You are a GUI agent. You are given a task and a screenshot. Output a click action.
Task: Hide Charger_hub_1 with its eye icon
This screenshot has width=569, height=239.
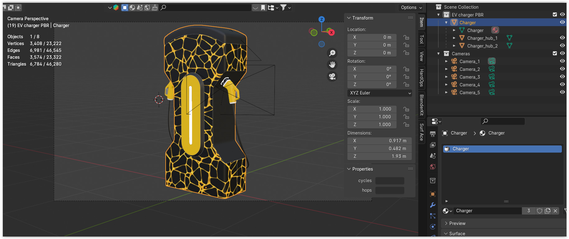pyautogui.click(x=562, y=38)
